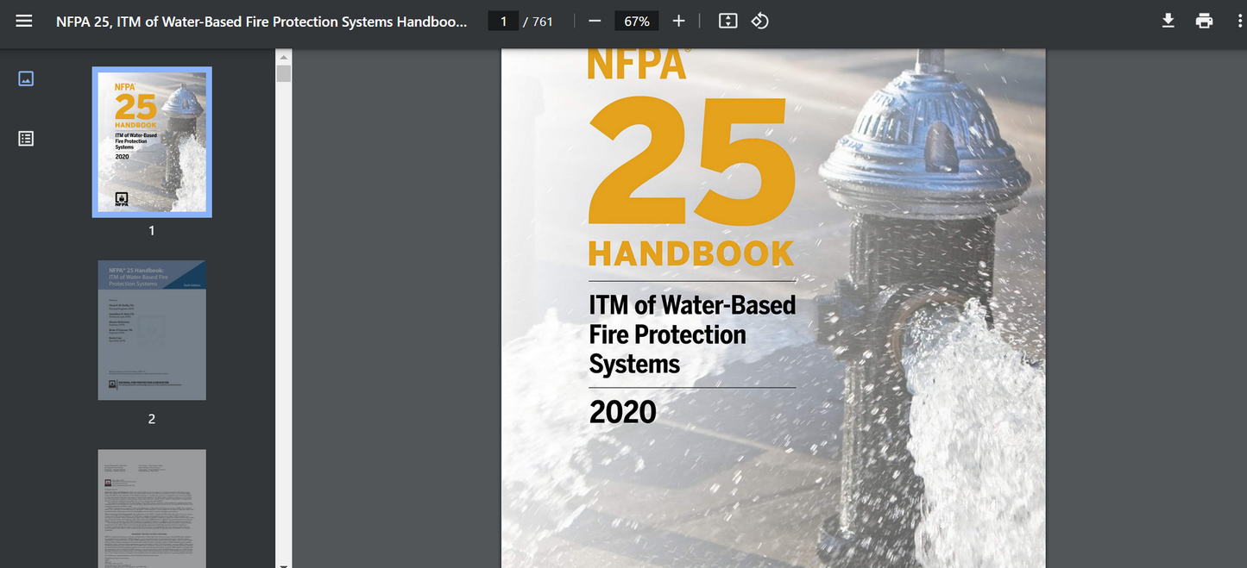Image resolution: width=1247 pixels, height=568 pixels.
Task: Open the print dialog icon
Action: click(1204, 20)
